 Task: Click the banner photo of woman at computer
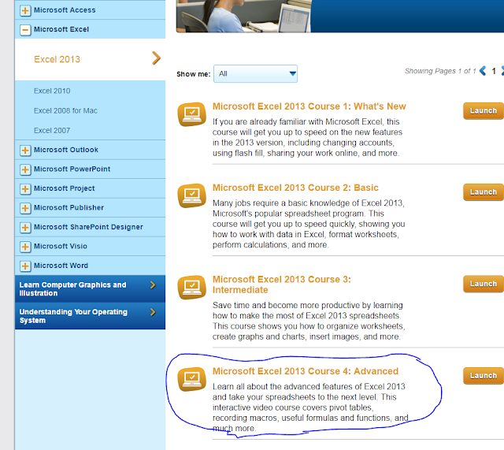pos(243,16)
